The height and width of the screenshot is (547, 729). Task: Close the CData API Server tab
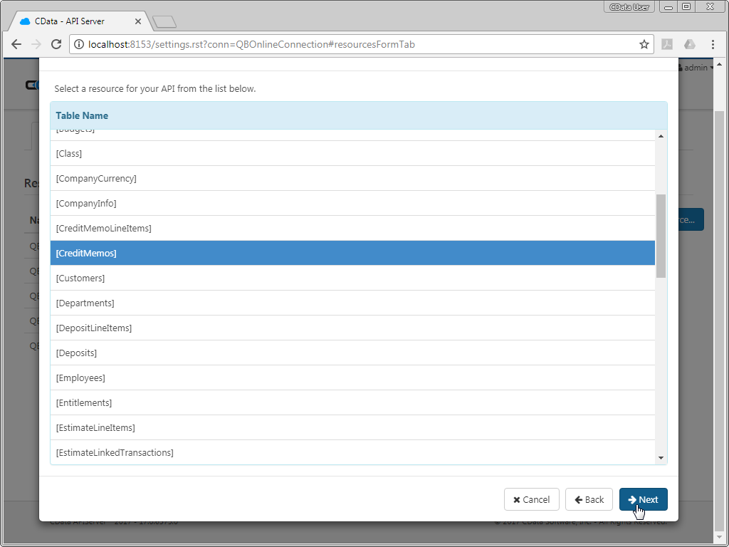pyautogui.click(x=138, y=21)
